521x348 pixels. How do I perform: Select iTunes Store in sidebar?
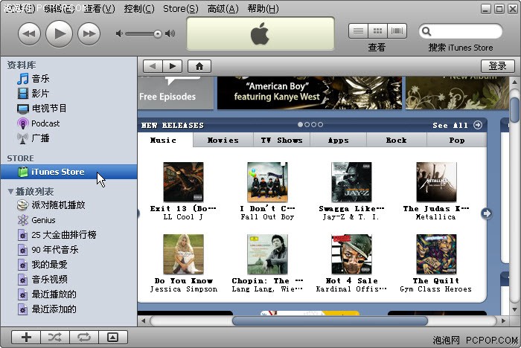coord(68,172)
